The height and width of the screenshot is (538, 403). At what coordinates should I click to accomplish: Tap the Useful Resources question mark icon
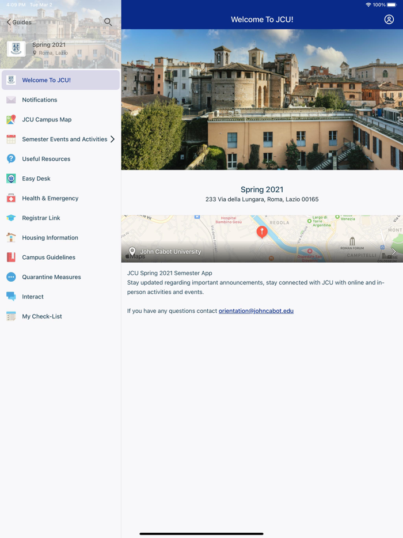pyautogui.click(x=11, y=159)
